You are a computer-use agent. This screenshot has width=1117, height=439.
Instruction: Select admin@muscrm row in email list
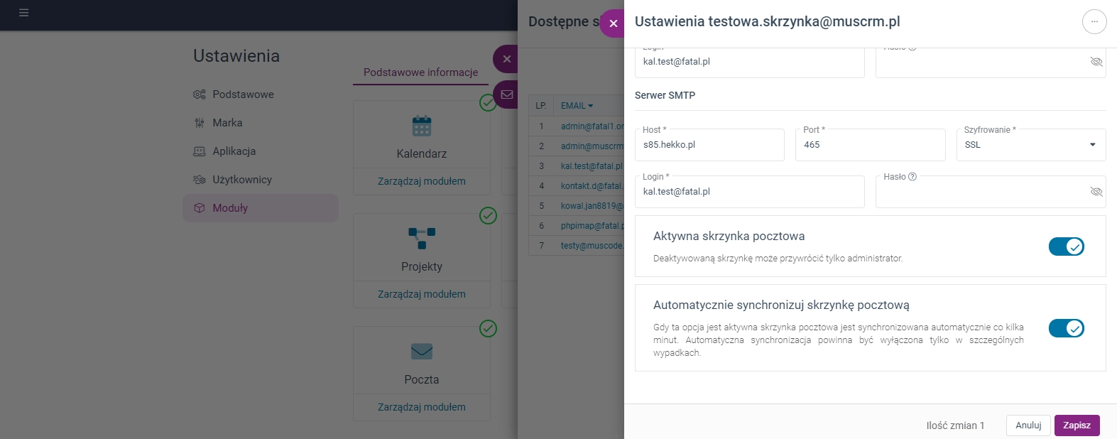577,146
